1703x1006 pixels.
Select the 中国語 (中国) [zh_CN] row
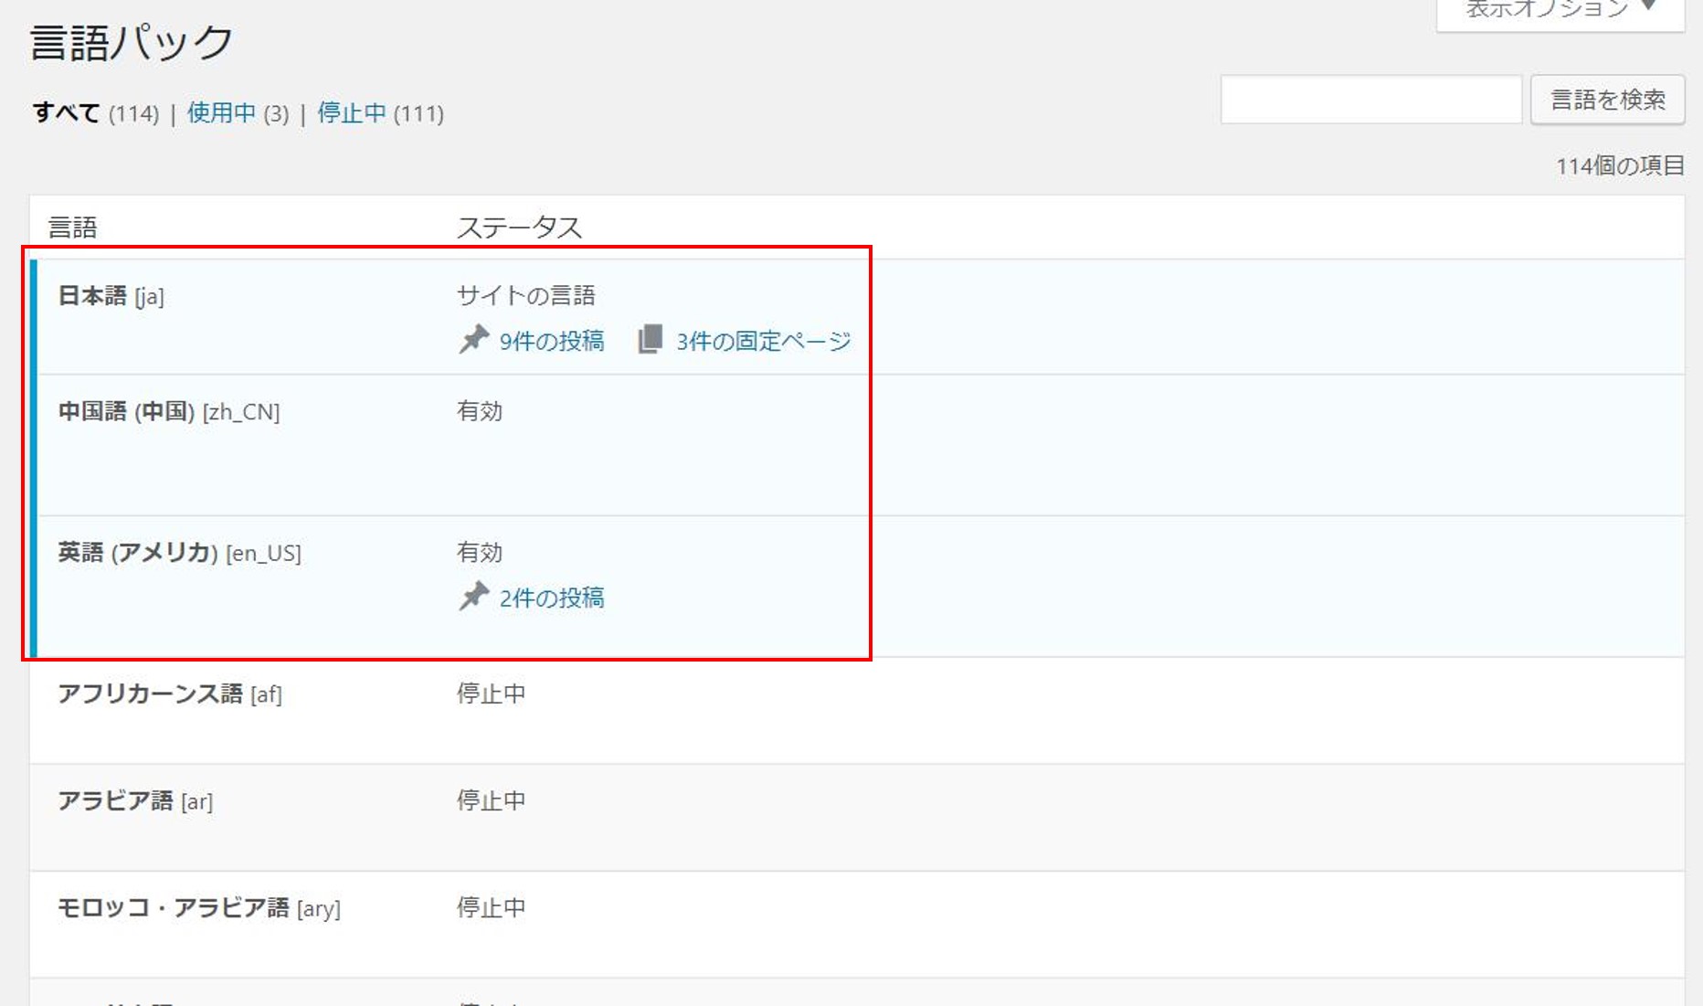857,445
